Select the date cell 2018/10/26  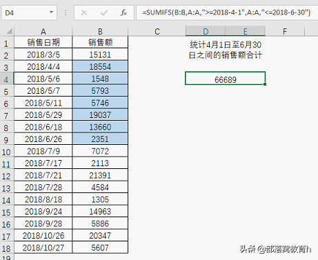pos(43,236)
